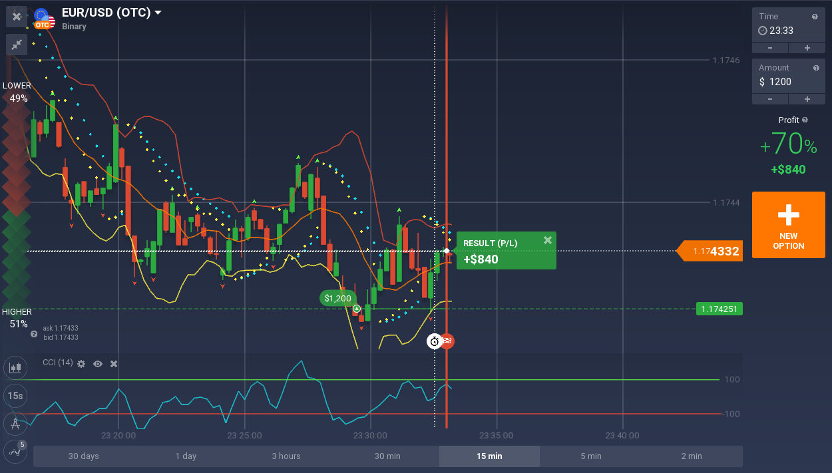The height and width of the screenshot is (473, 832).
Task: Close the RESULT (P/L) popup
Action: coord(548,240)
